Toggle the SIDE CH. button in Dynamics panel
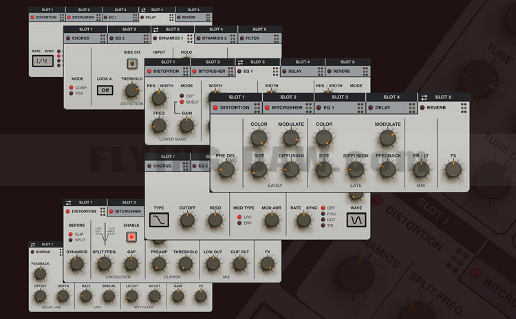Viewport: 516px width, 319px height. (132, 63)
